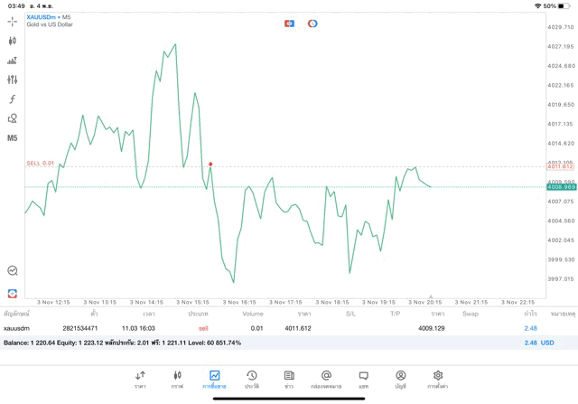Select the crosshair cursor tool
Image resolution: width=578 pixels, height=404 pixels.
(x=13, y=21)
